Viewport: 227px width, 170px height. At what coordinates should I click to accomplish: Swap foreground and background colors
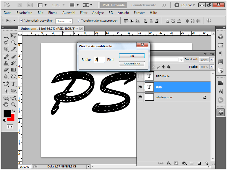pyautogui.click(x=14, y=111)
